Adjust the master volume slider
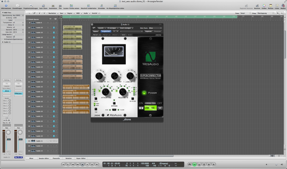Image resolution: width=287 pixels, height=169 pixels. (x=276, y=165)
